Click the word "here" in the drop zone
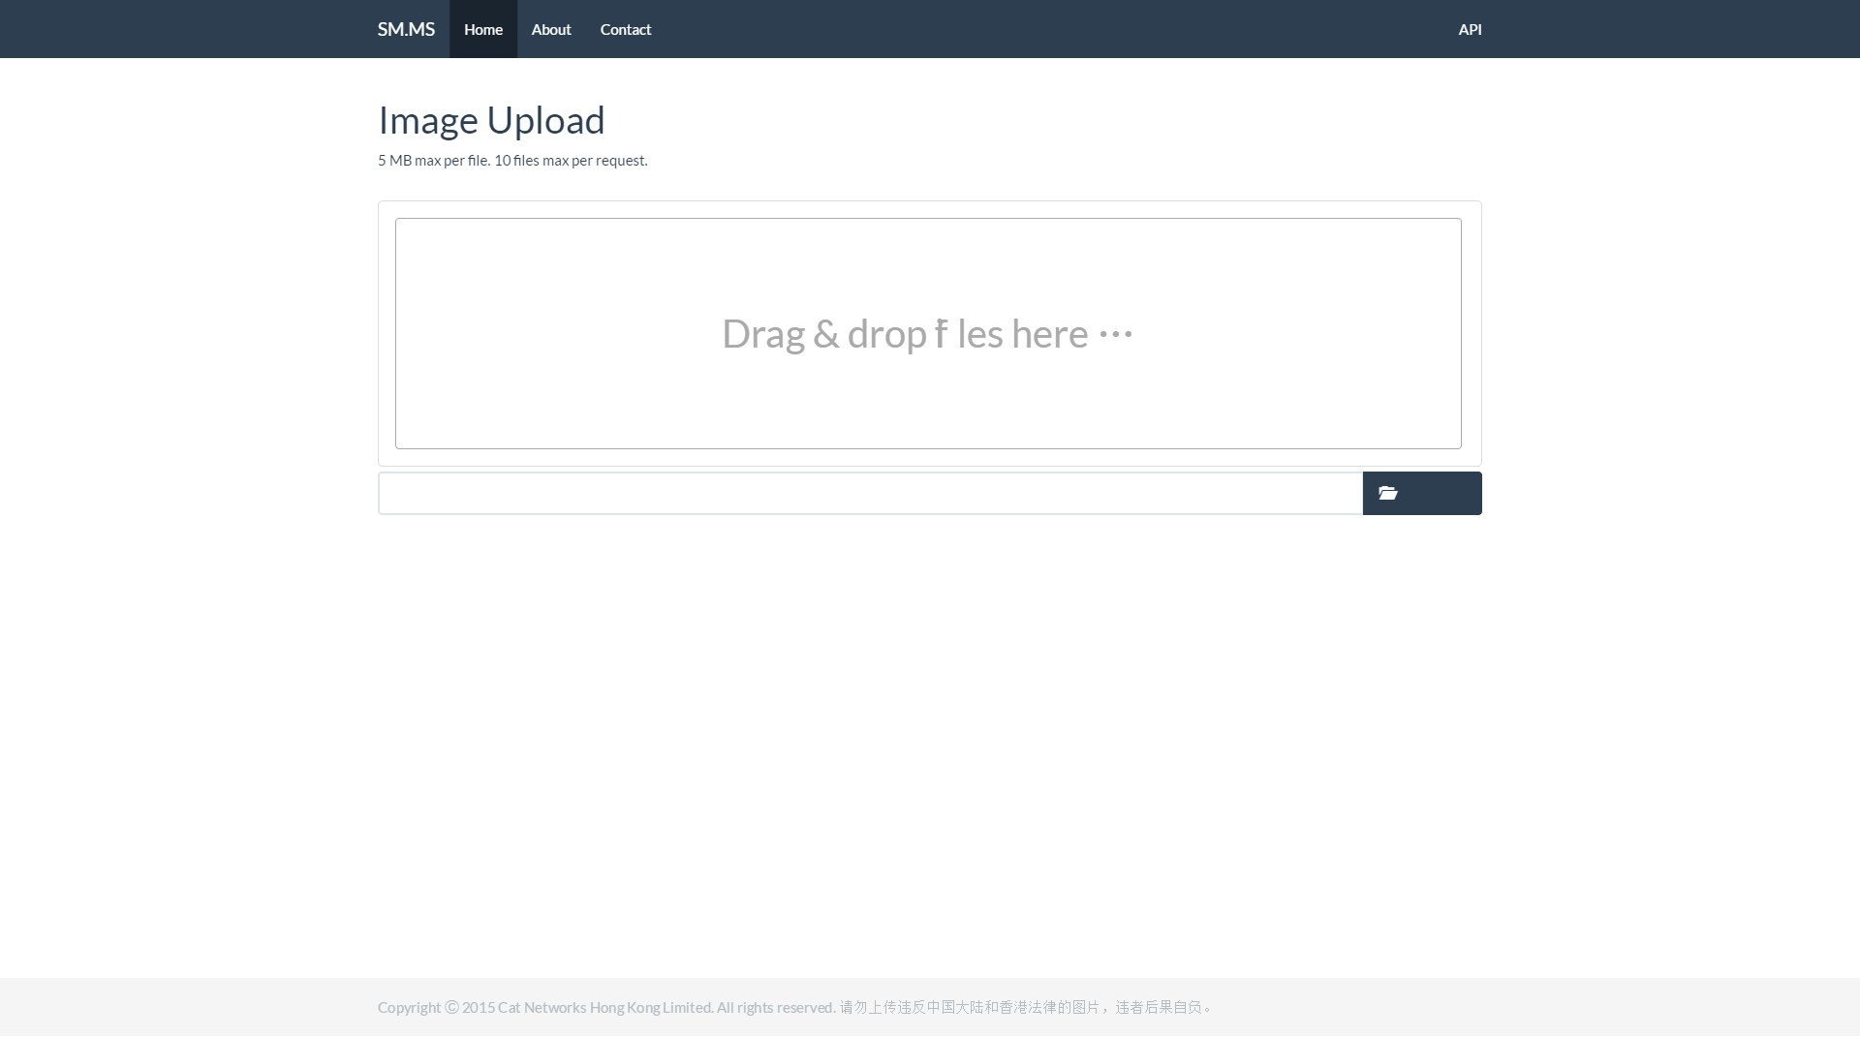This screenshot has width=1860, height=1037. coord(1049,334)
